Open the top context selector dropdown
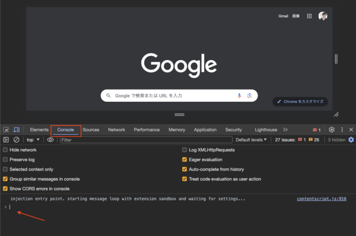Image resolution: width=356 pixels, height=236 pixels. tap(33, 140)
